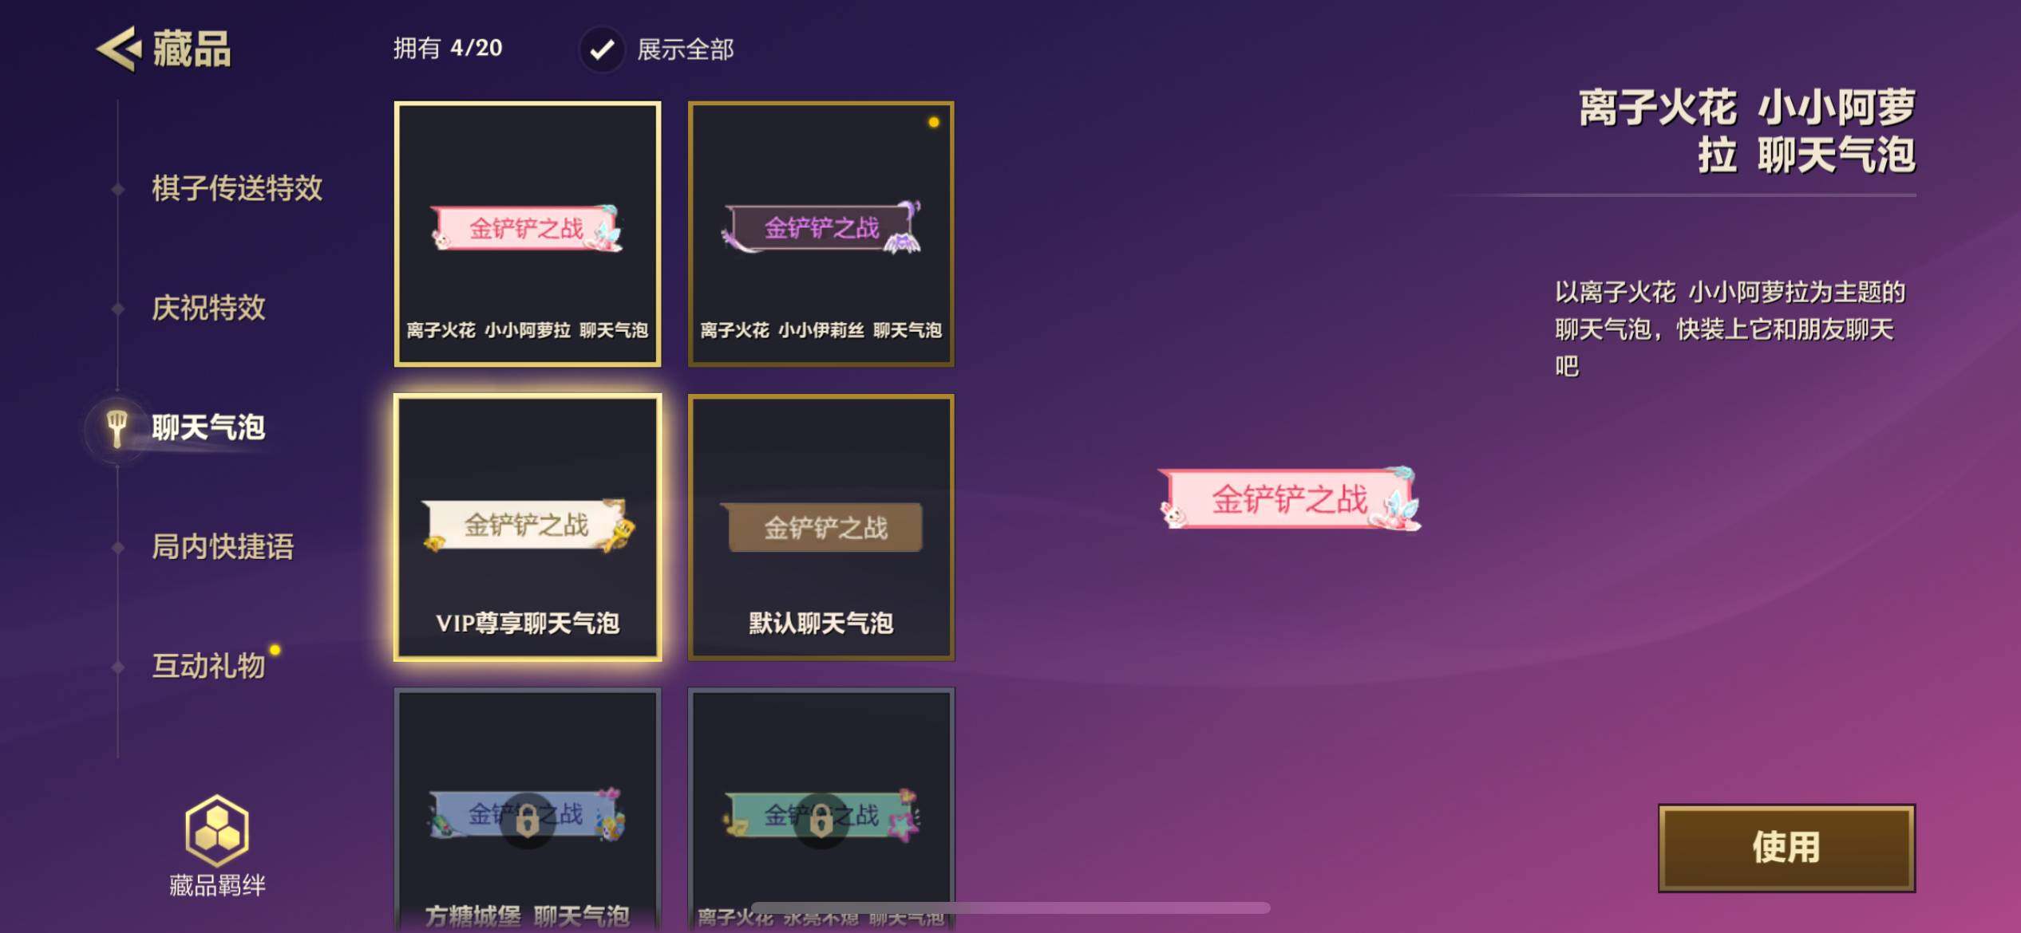
Task: Select the locked 方糖城堡 聊天气泡 card
Action: tap(528, 810)
